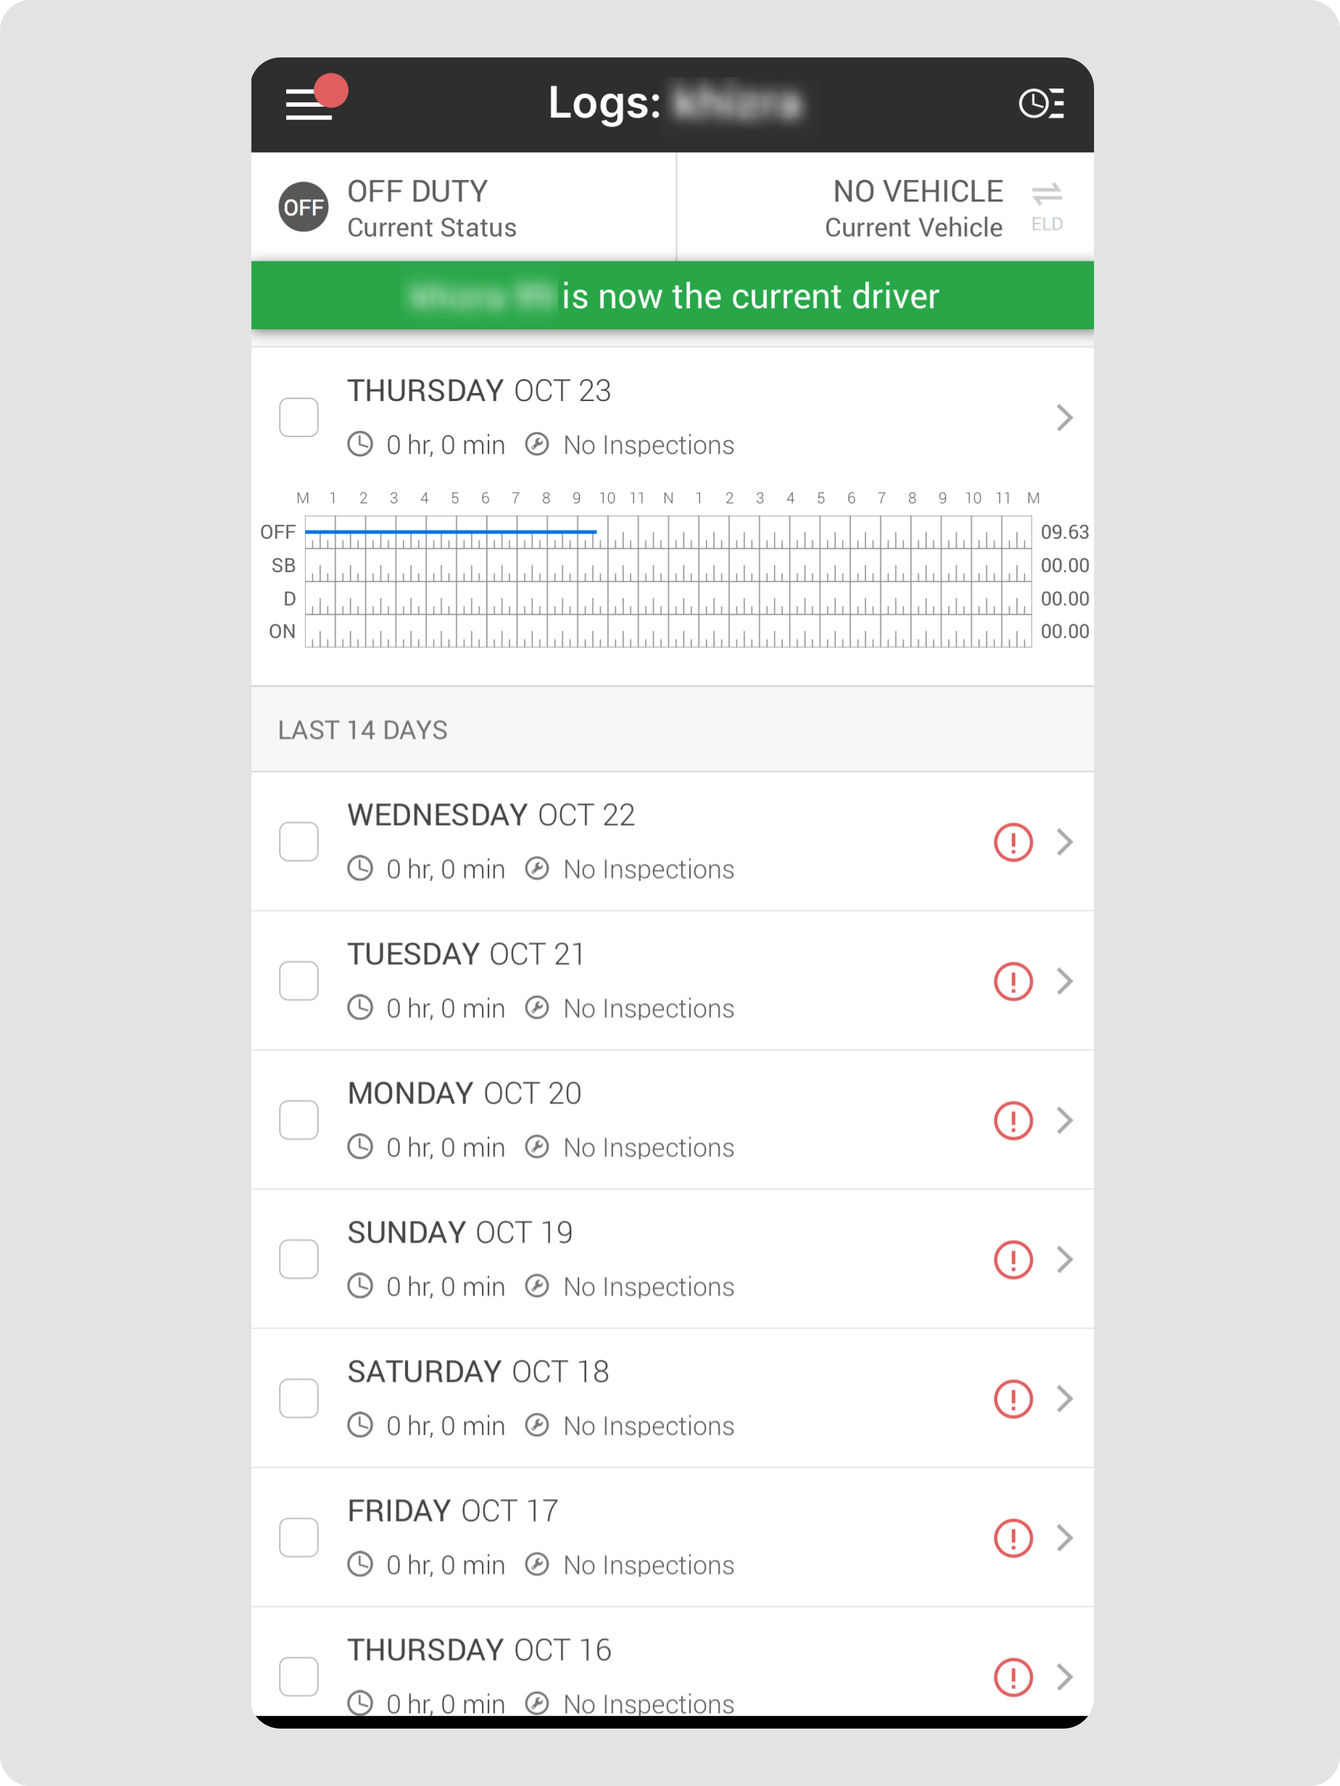Dismiss the green current driver banner
Screen dimensions: 1340x1786
pyautogui.click(x=671, y=296)
